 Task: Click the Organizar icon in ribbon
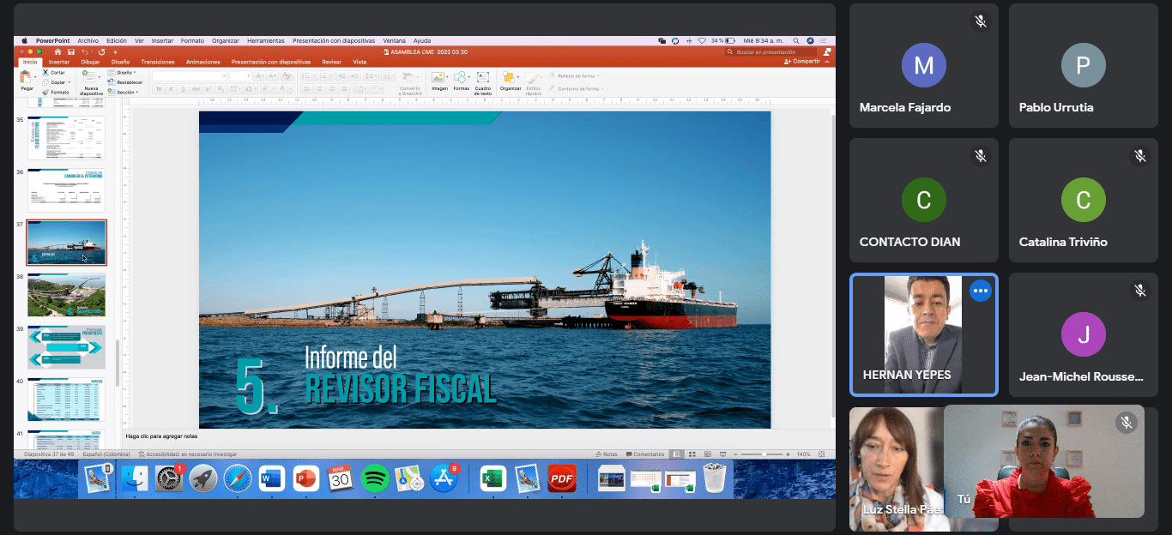pos(510,79)
